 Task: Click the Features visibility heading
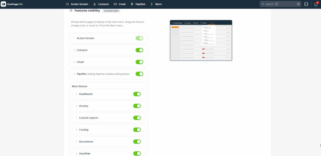pyautogui.click(x=87, y=10)
